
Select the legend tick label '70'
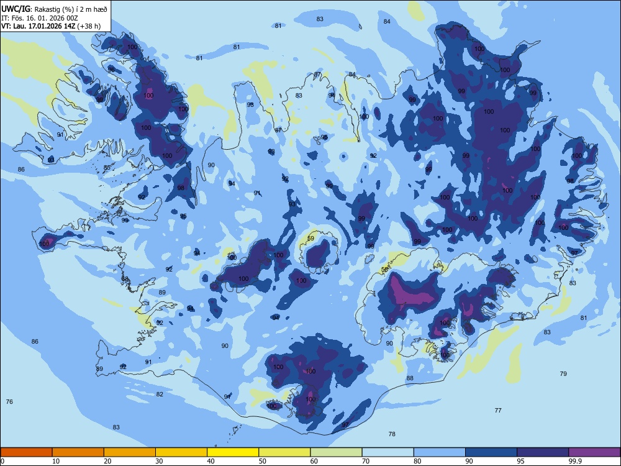366,461
